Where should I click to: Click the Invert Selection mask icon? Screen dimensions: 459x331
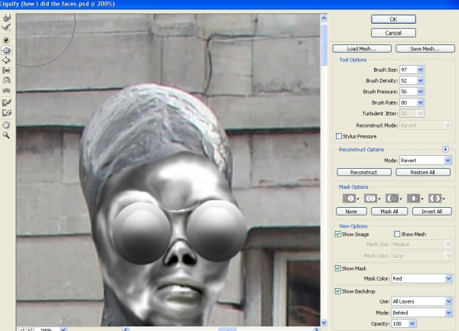pyautogui.click(x=436, y=198)
